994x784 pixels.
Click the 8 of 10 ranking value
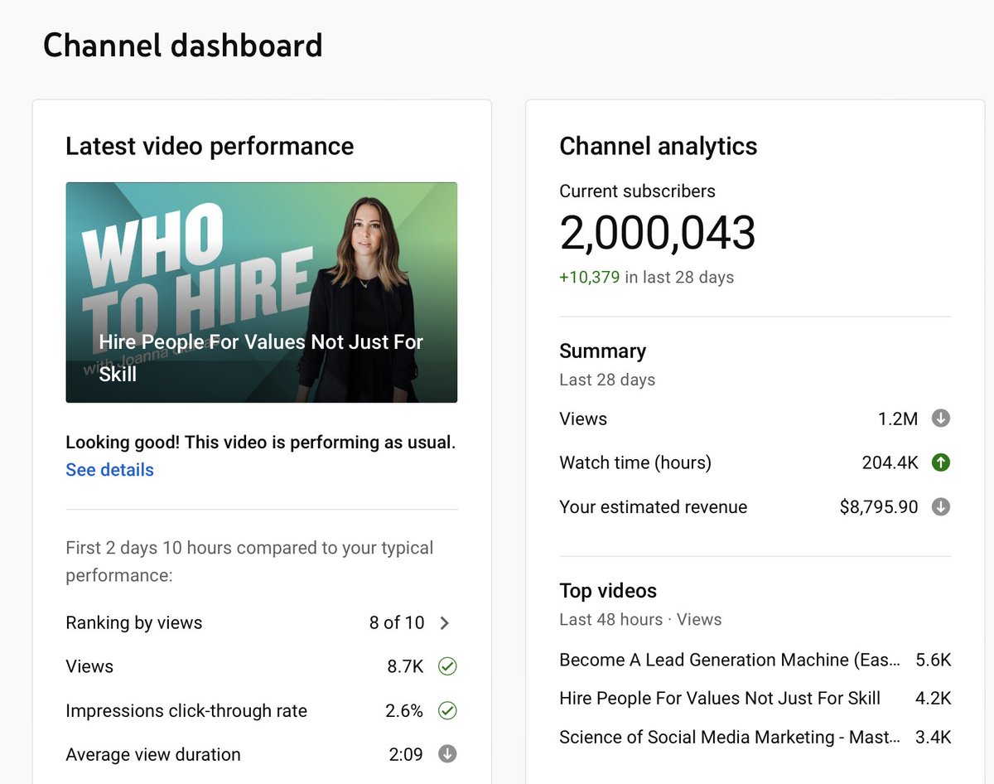pos(397,623)
